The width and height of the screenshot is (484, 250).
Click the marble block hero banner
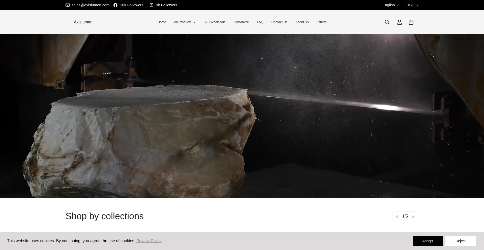coord(242,116)
